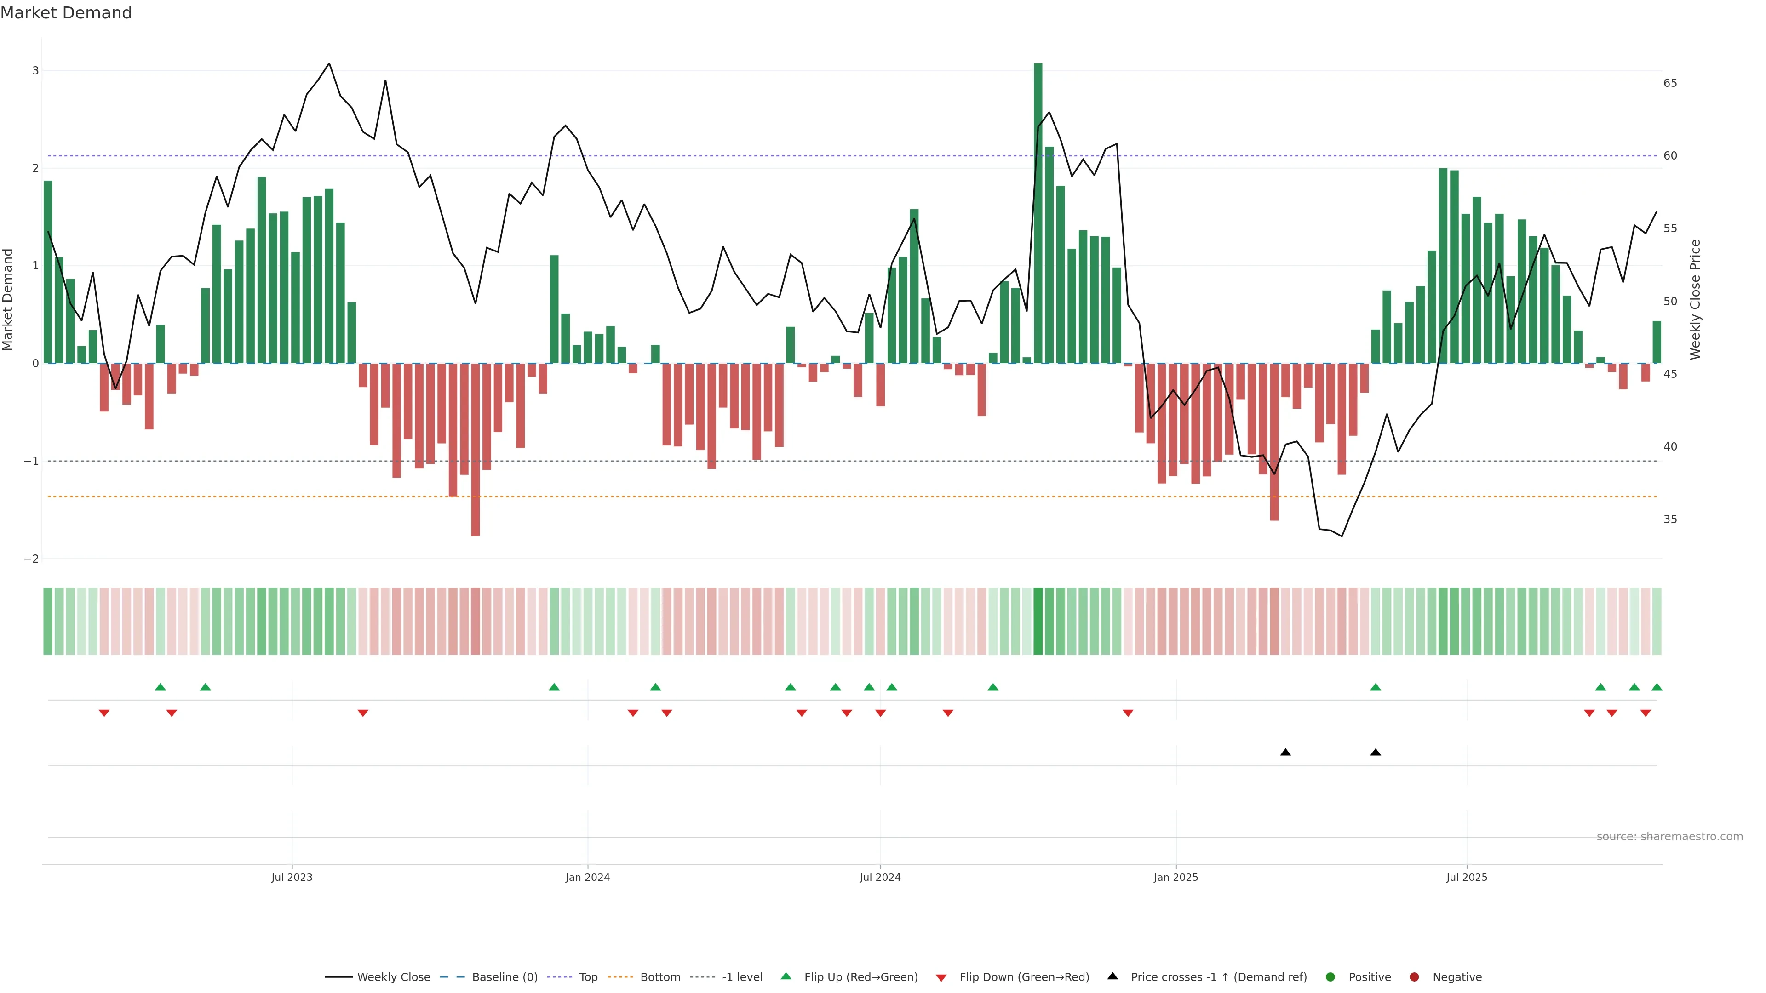Click the dark red Negative legend dot
This screenshot has height=993, width=1766.
pyautogui.click(x=1414, y=977)
